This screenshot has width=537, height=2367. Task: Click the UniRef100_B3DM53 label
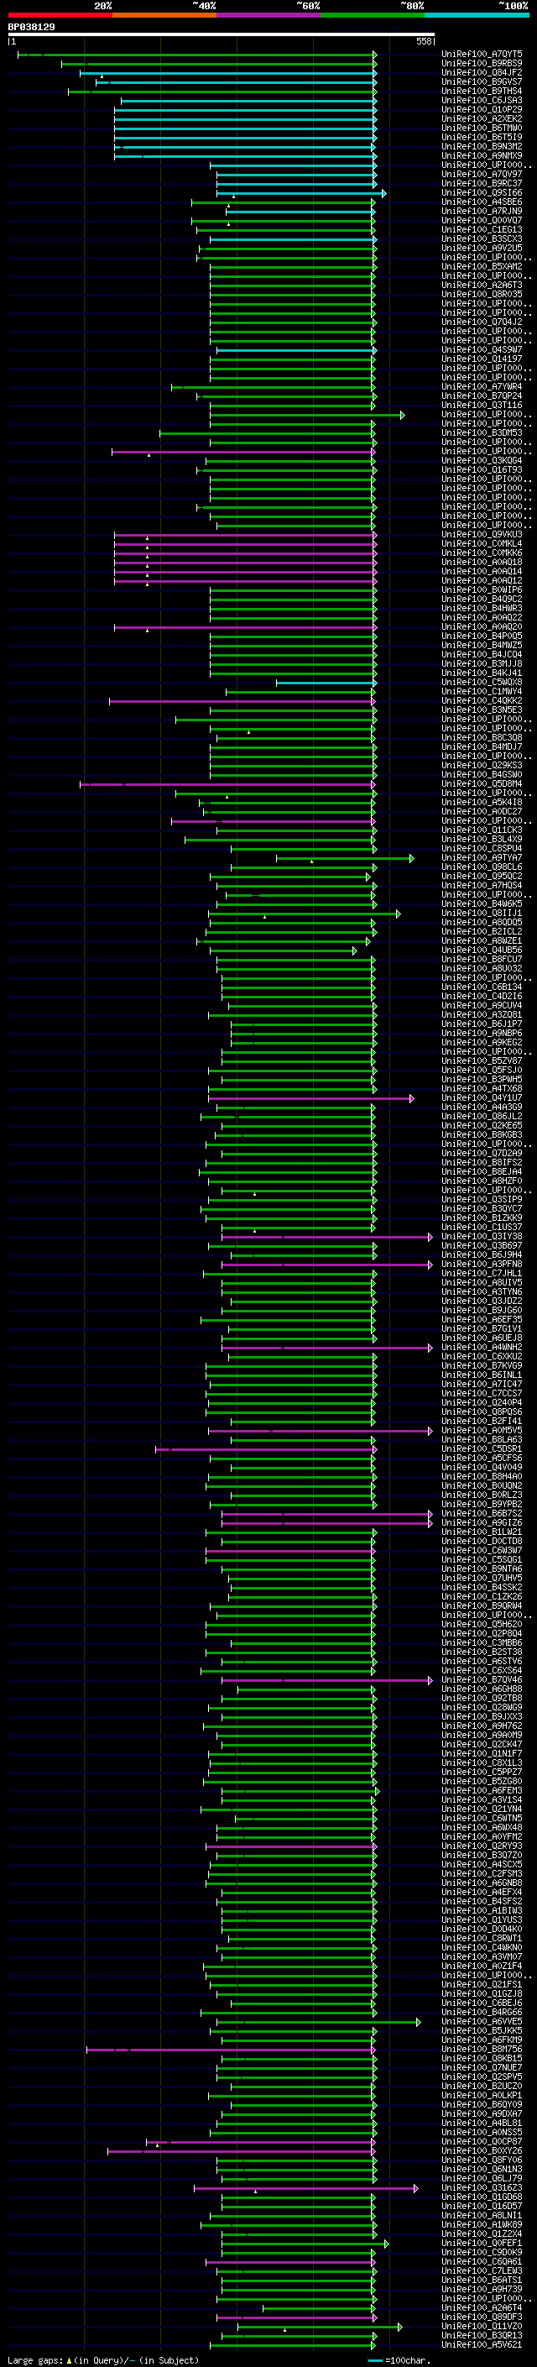(x=482, y=432)
